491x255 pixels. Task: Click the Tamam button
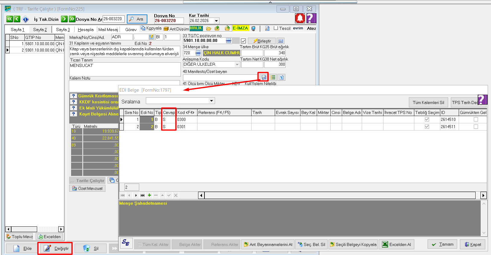click(x=442, y=244)
